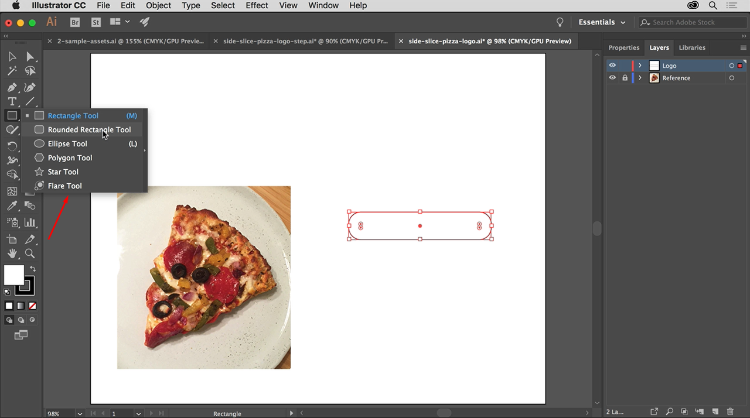Image resolution: width=750 pixels, height=418 pixels.
Task: Click Collect for Export icon in Layers
Action: tap(654, 412)
